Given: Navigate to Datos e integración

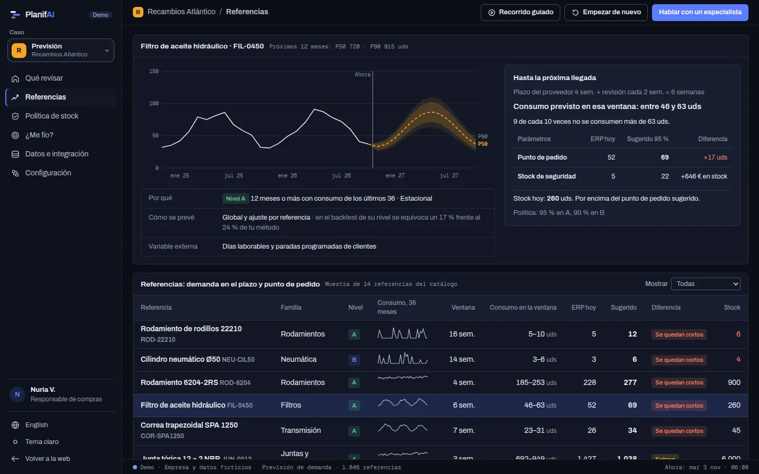Looking at the screenshot, I should pyautogui.click(x=61, y=154).
